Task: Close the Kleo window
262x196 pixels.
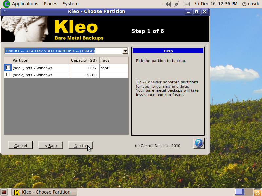Action: point(205,12)
